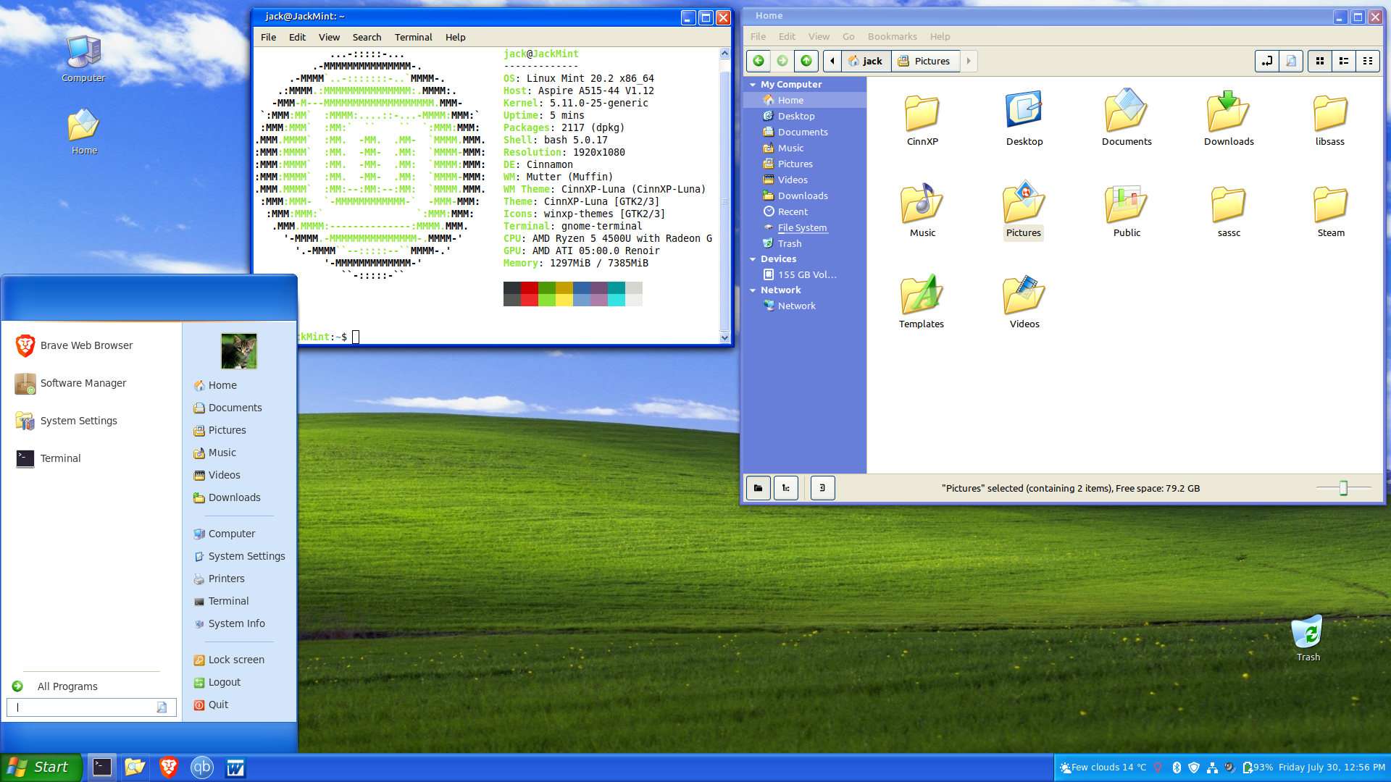Go up to parent folder

tap(806, 61)
